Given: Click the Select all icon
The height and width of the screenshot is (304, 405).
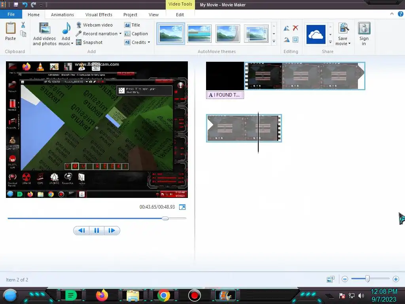Looking at the screenshot, I should coord(295,40).
